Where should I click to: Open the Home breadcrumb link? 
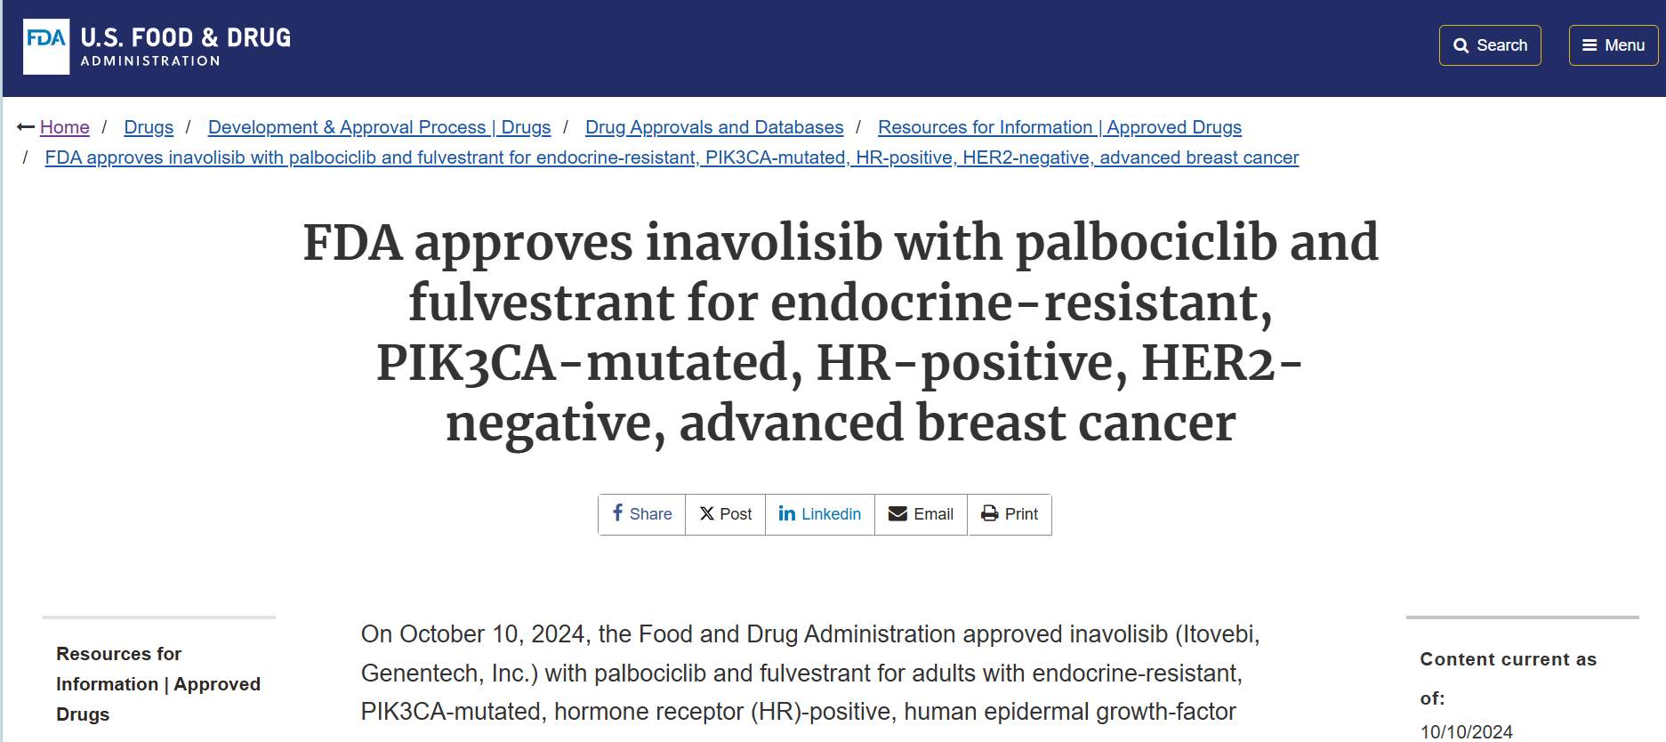[65, 127]
